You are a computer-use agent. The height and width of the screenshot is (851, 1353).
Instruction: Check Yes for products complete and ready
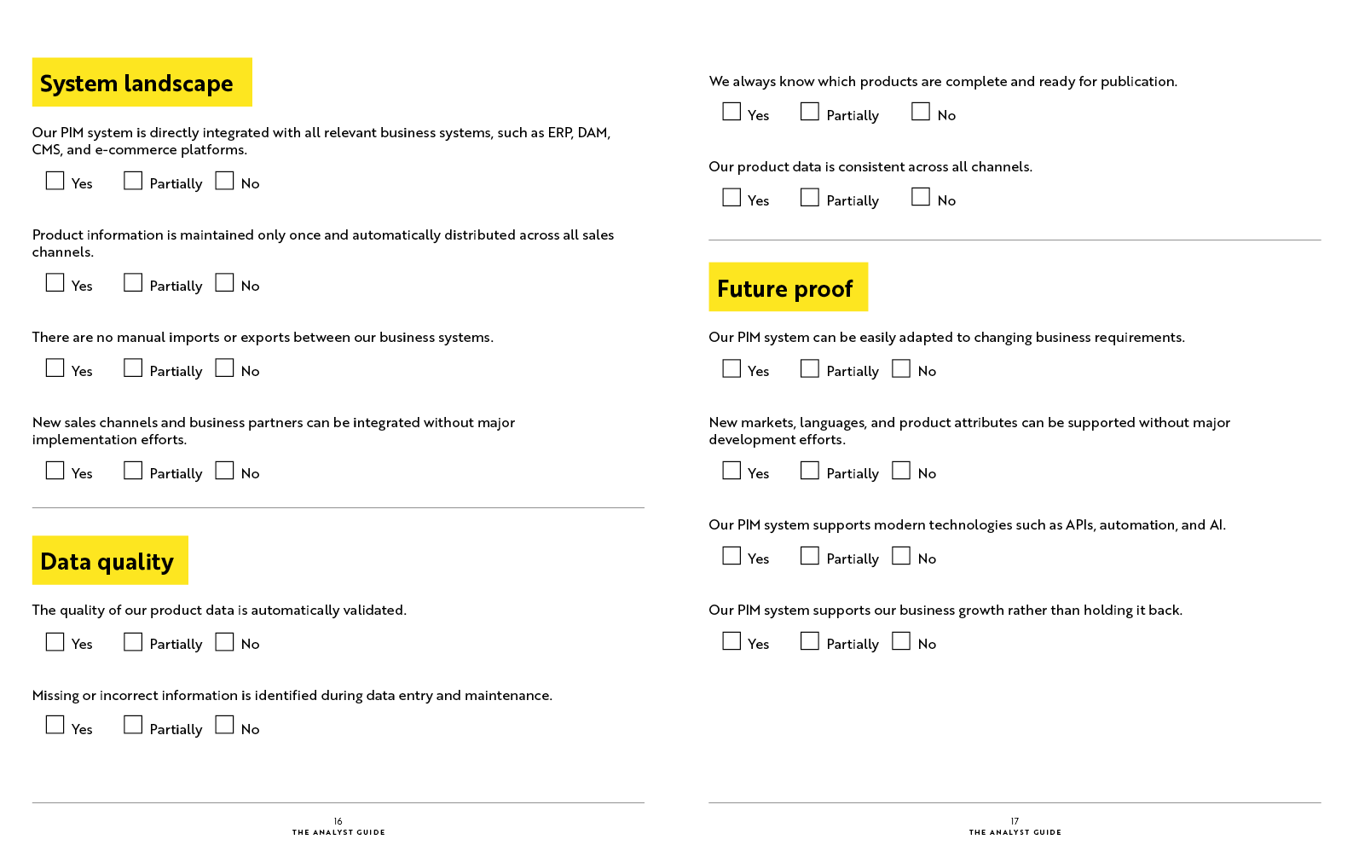[x=732, y=112]
